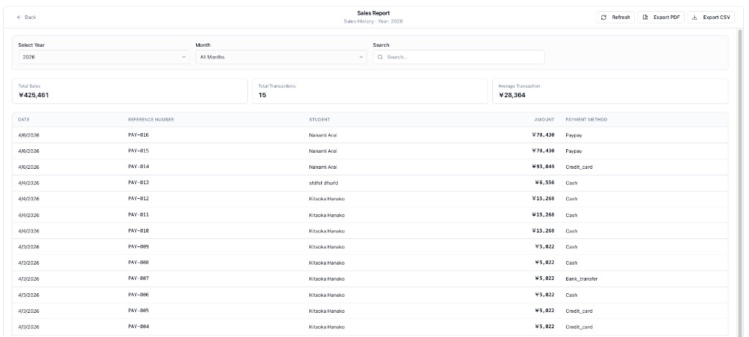
Task: Click the DATE column header
Action: (x=24, y=120)
